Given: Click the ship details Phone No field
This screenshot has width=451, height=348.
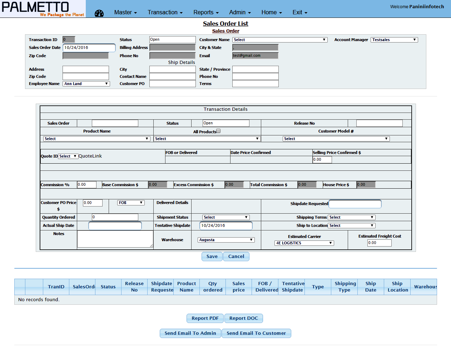Looking at the screenshot, I should point(256,76).
